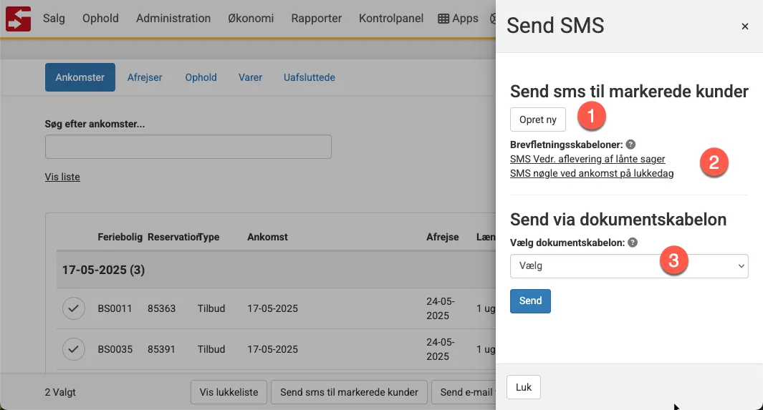Open the Økonomi menu

(x=251, y=19)
